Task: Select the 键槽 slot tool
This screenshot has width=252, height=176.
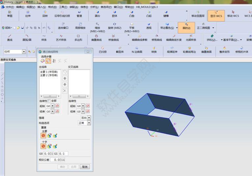Action: [166, 14]
